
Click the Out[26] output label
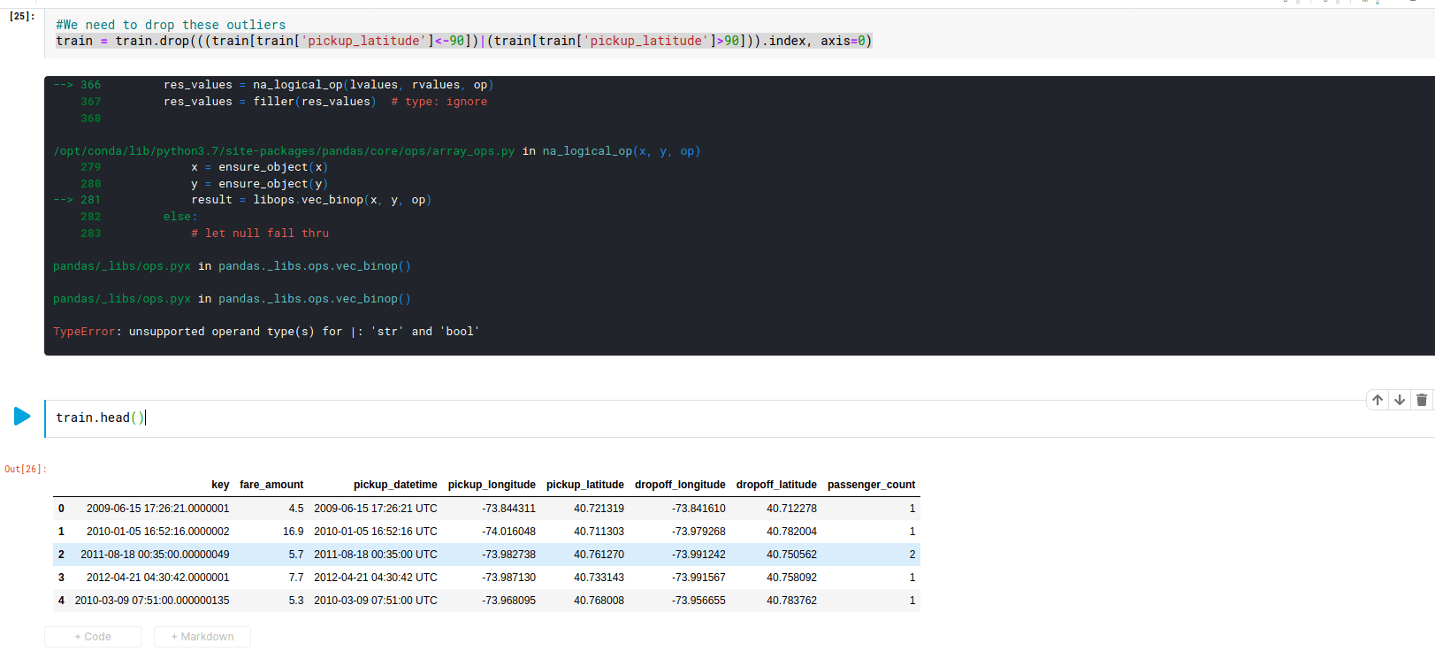pos(25,469)
